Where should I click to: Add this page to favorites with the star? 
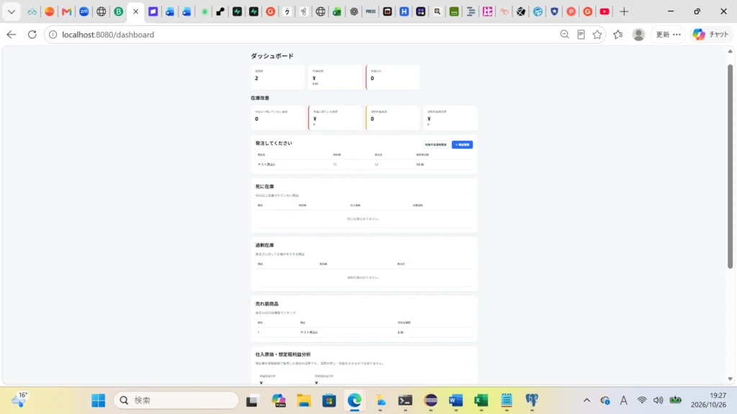[x=597, y=34]
